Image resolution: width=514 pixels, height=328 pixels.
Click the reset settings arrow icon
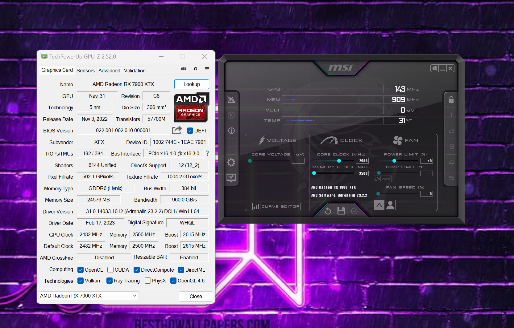(328, 211)
